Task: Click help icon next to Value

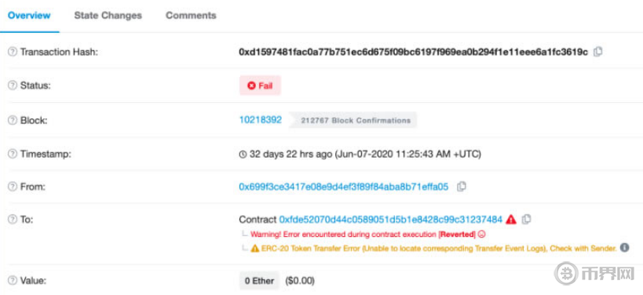Action: (13, 281)
